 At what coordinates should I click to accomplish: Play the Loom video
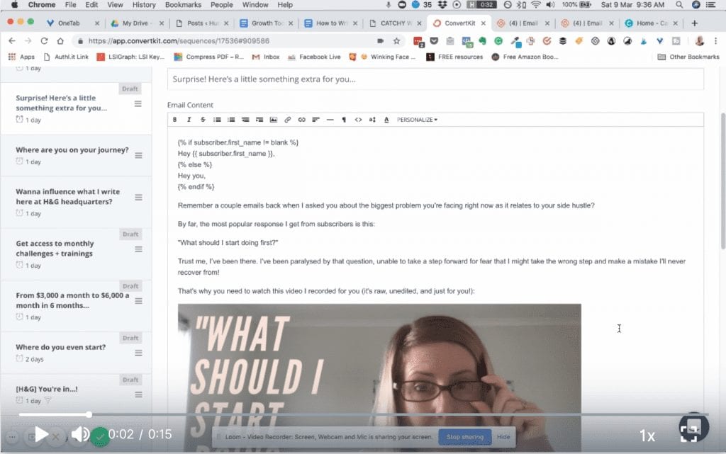[41, 435]
